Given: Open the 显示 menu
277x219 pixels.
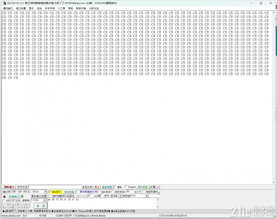Looking at the screenshot, I should coord(31,8).
